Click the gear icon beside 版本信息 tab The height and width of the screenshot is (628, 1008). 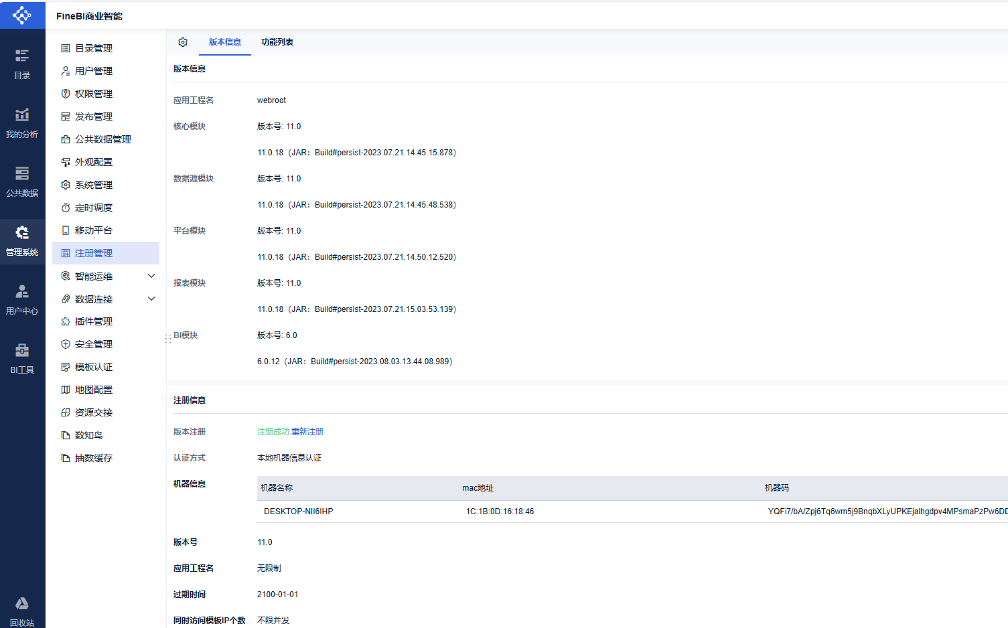coord(183,42)
